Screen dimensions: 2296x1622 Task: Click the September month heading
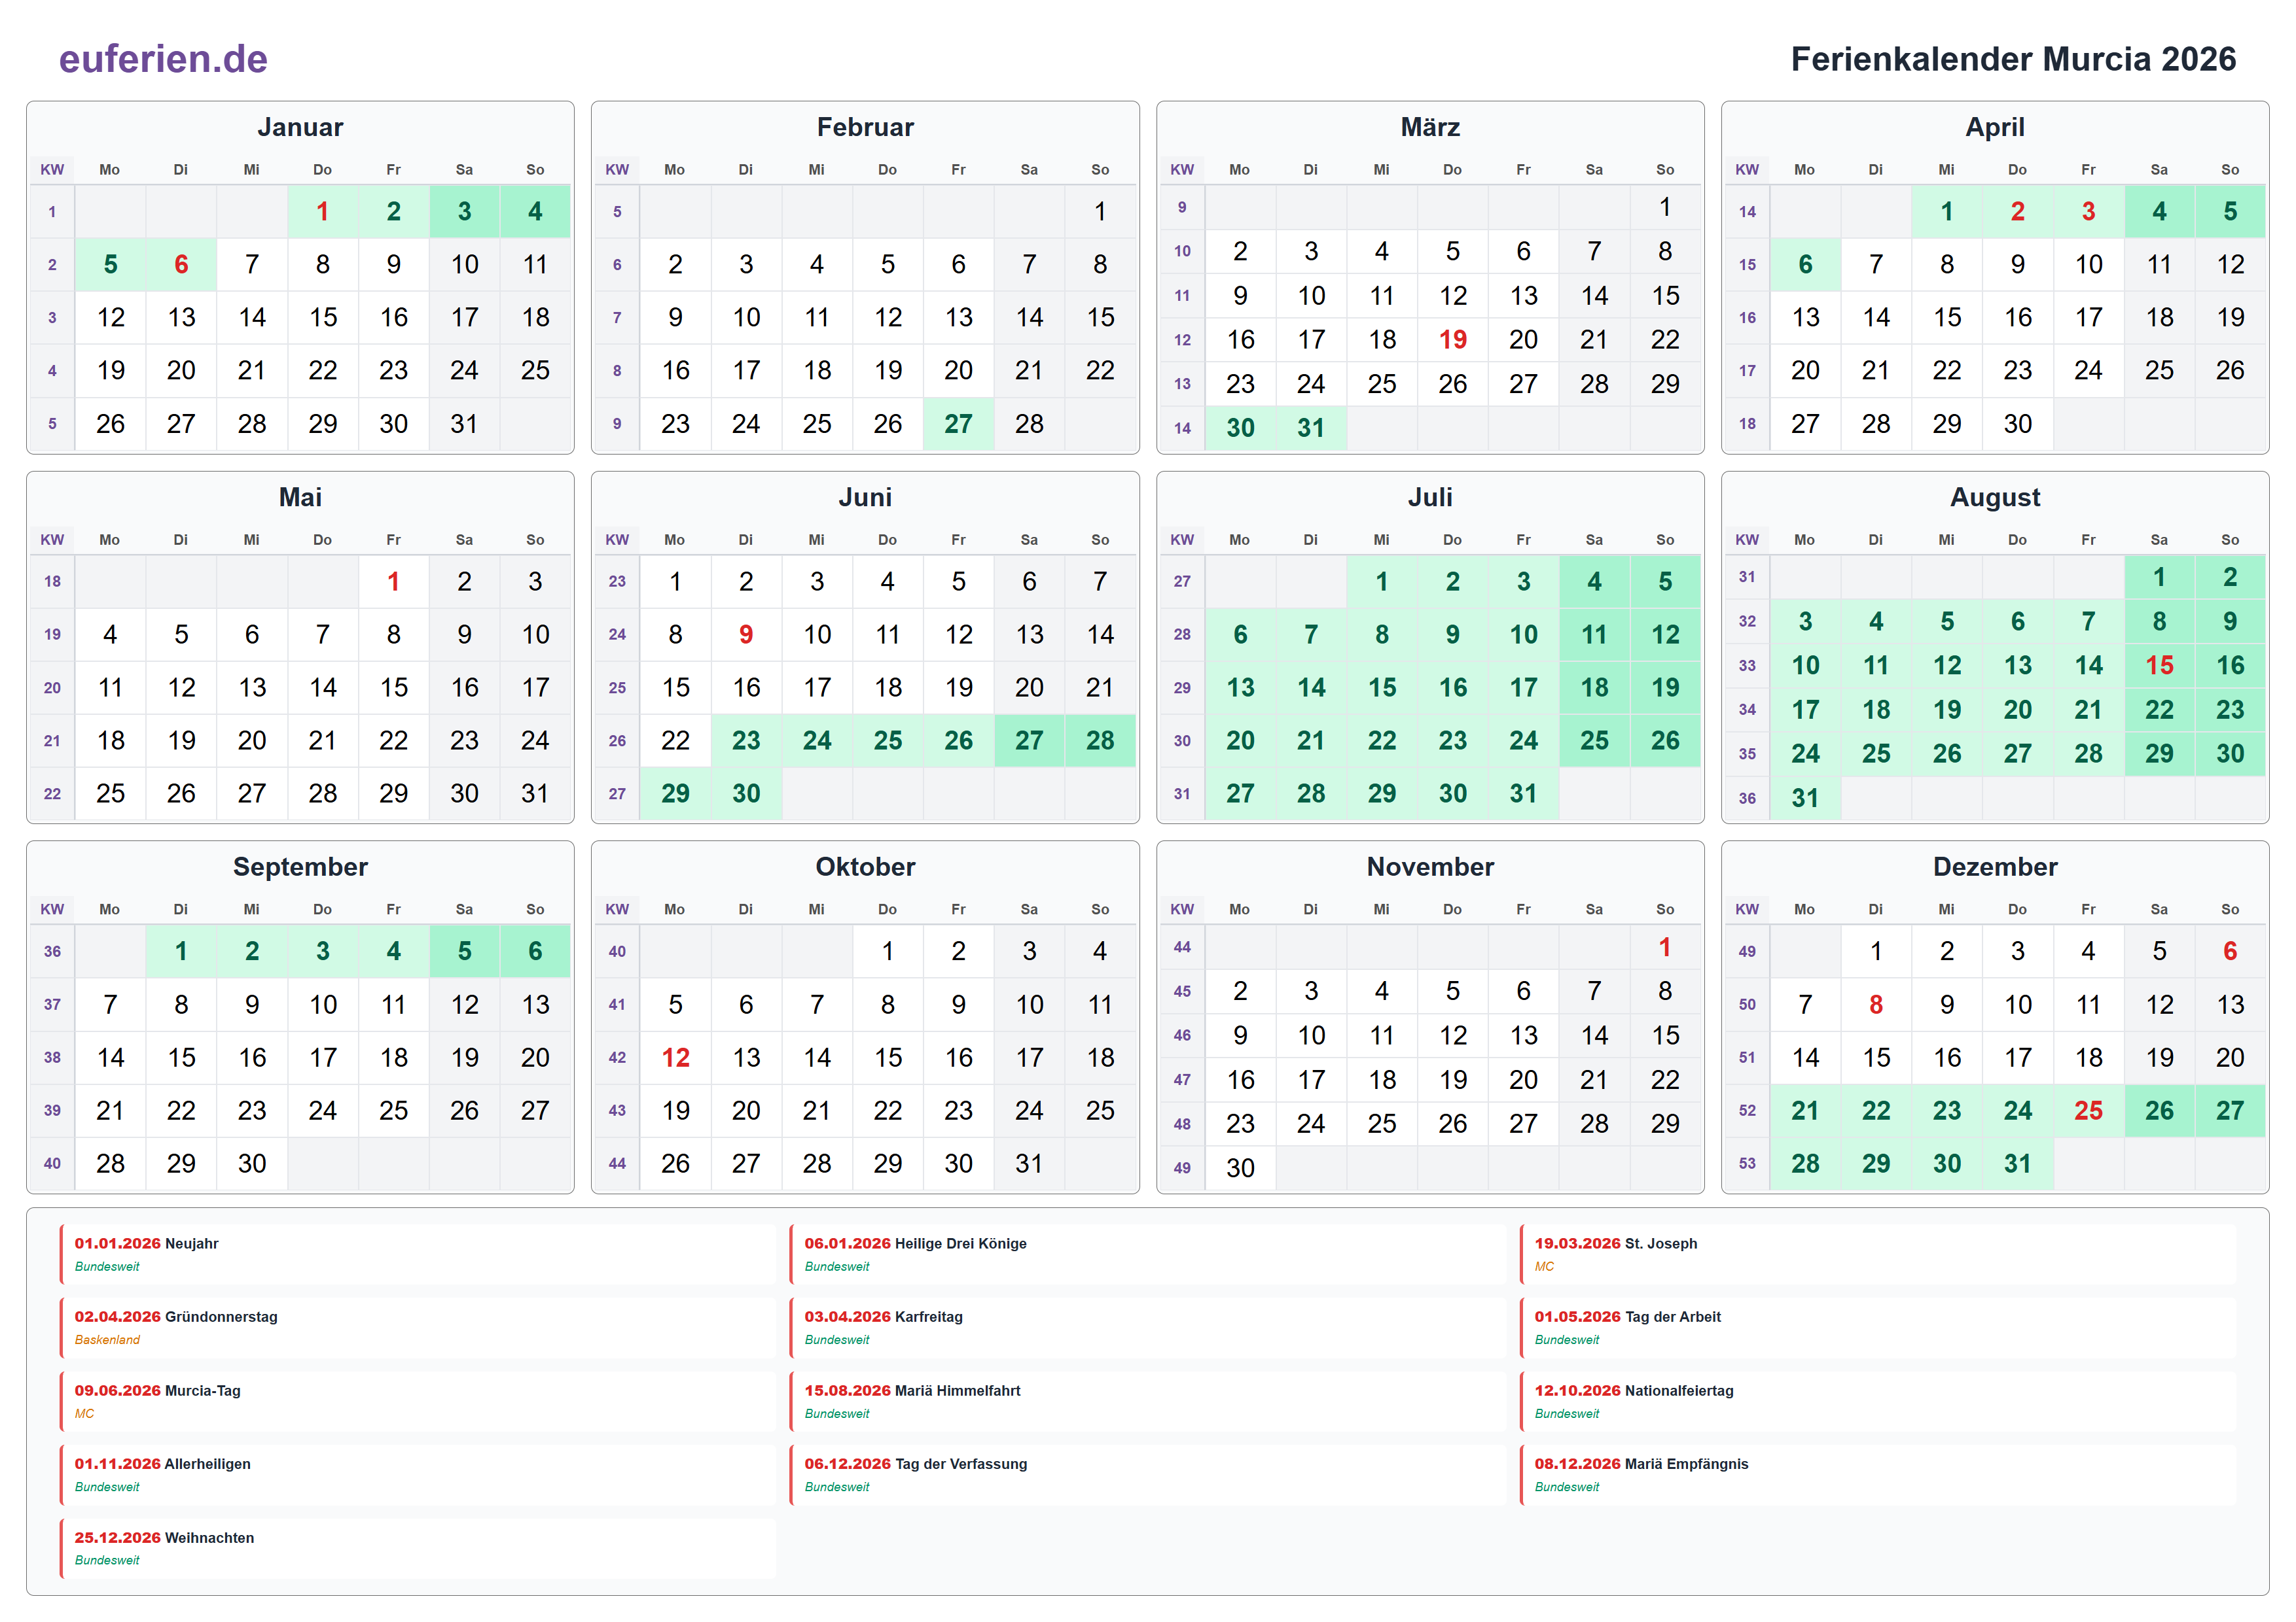click(x=300, y=867)
